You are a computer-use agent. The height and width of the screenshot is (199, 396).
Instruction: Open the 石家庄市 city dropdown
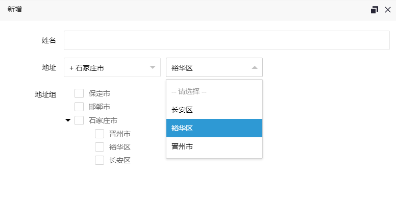point(112,67)
